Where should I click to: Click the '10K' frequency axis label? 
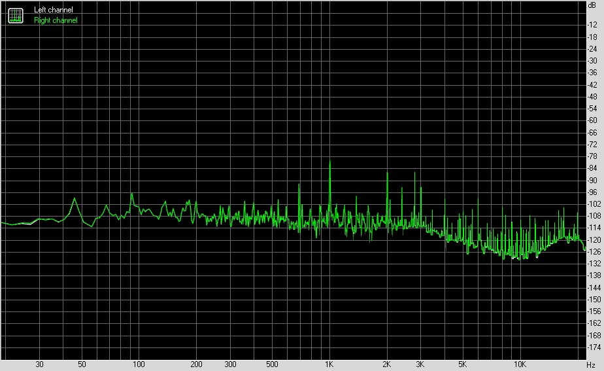(x=519, y=364)
